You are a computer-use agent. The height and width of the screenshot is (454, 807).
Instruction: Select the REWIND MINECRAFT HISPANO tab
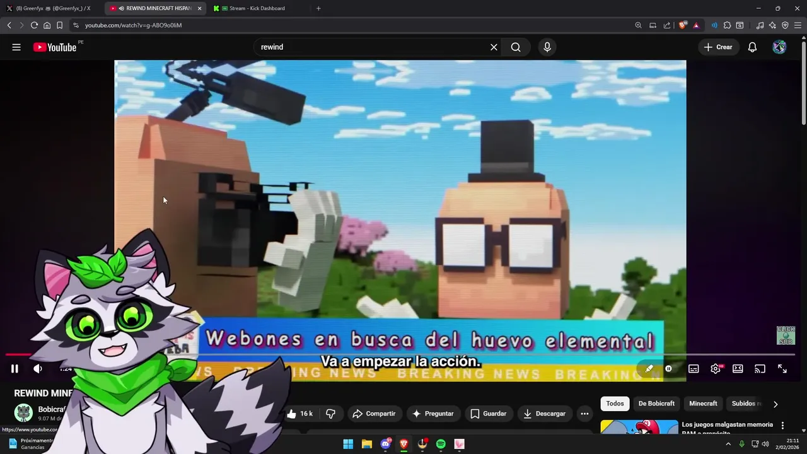coord(154,8)
